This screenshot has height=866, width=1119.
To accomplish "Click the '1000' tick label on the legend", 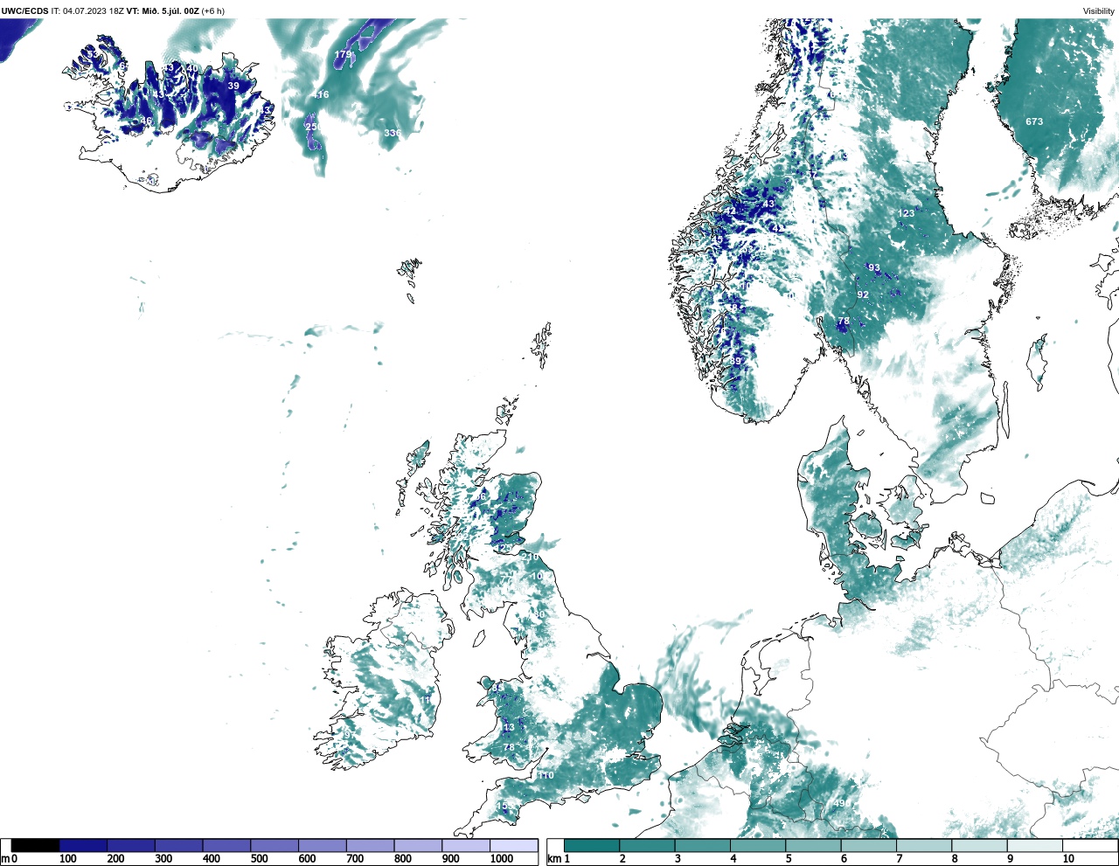I will tap(502, 859).
